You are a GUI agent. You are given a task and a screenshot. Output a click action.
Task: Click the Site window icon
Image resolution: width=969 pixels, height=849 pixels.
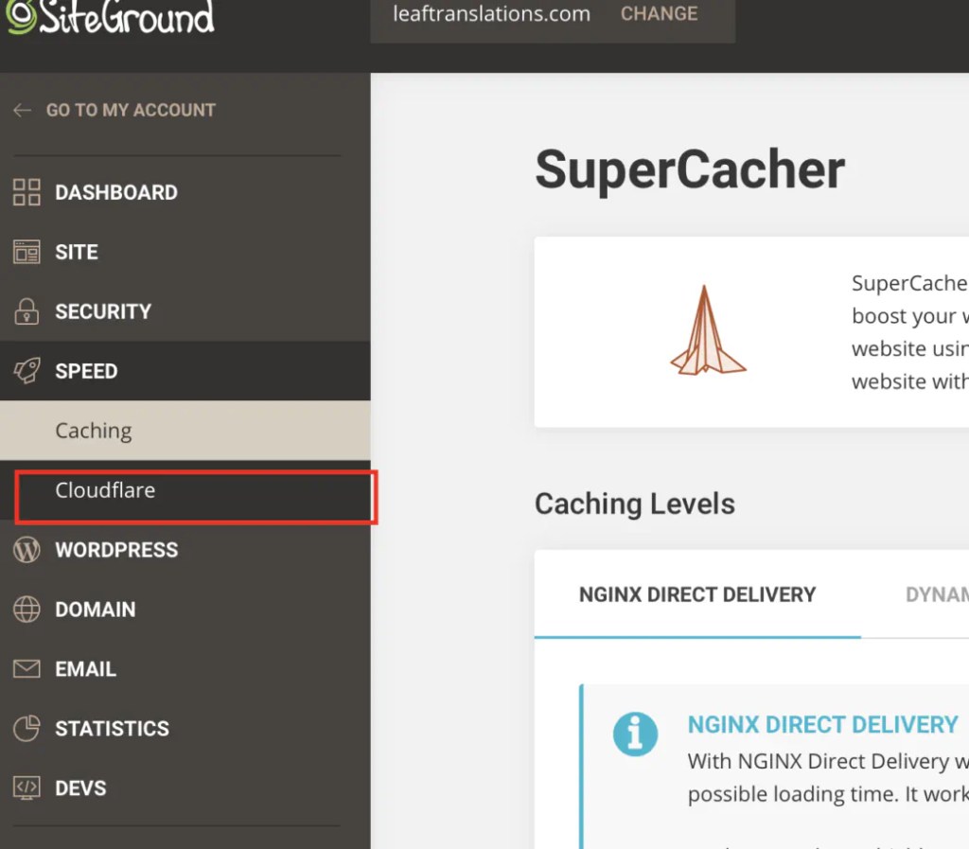tap(26, 252)
